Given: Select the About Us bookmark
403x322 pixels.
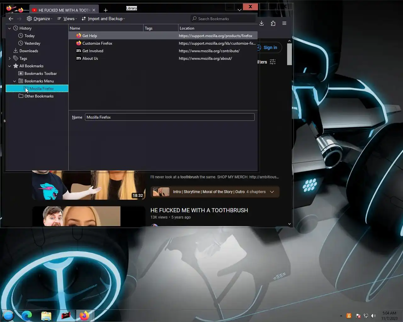Looking at the screenshot, I should click(163, 58).
